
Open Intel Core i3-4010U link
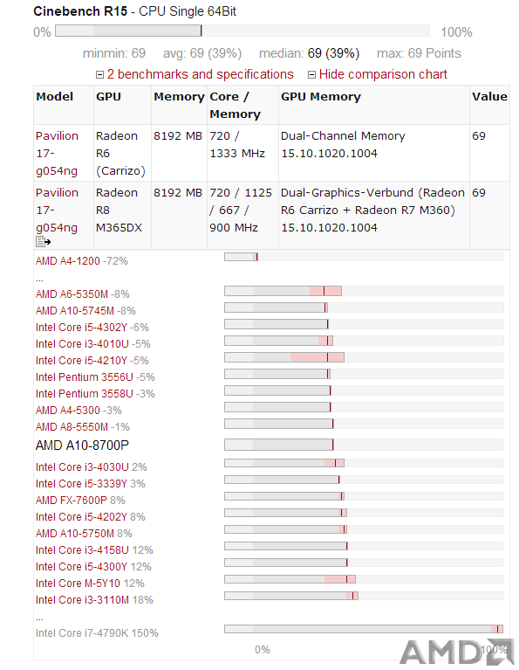point(82,344)
